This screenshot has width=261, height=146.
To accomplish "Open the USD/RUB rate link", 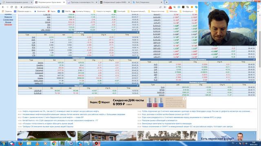I will pos(38,91).
